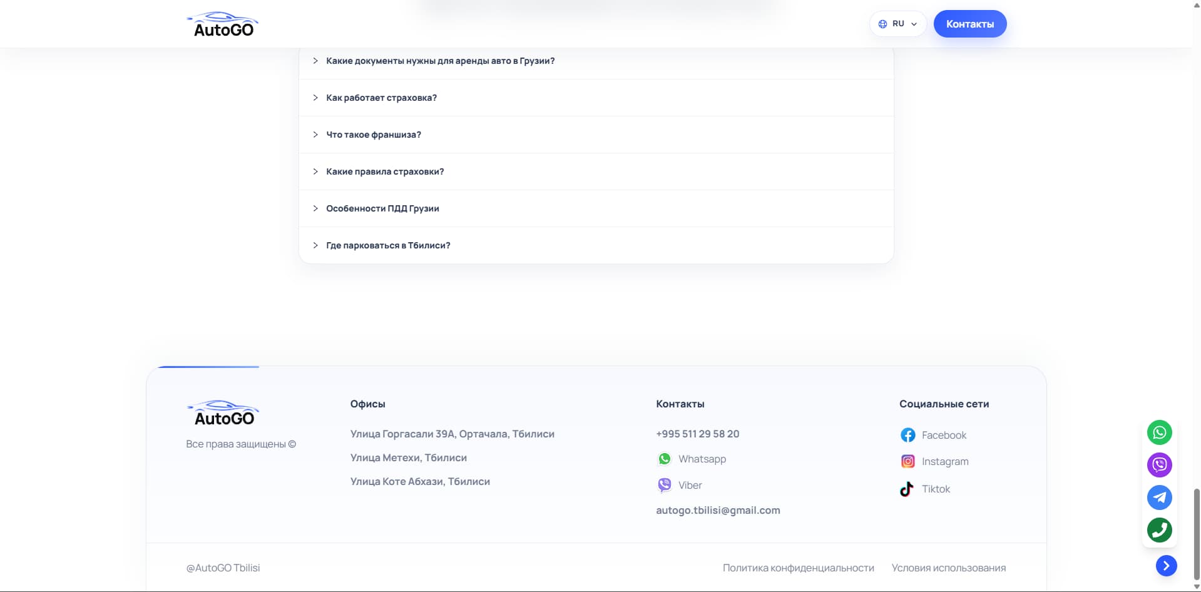1201x592 pixels.
Task: Click the AutoGO logo in the footer
Action: point(223,414)
